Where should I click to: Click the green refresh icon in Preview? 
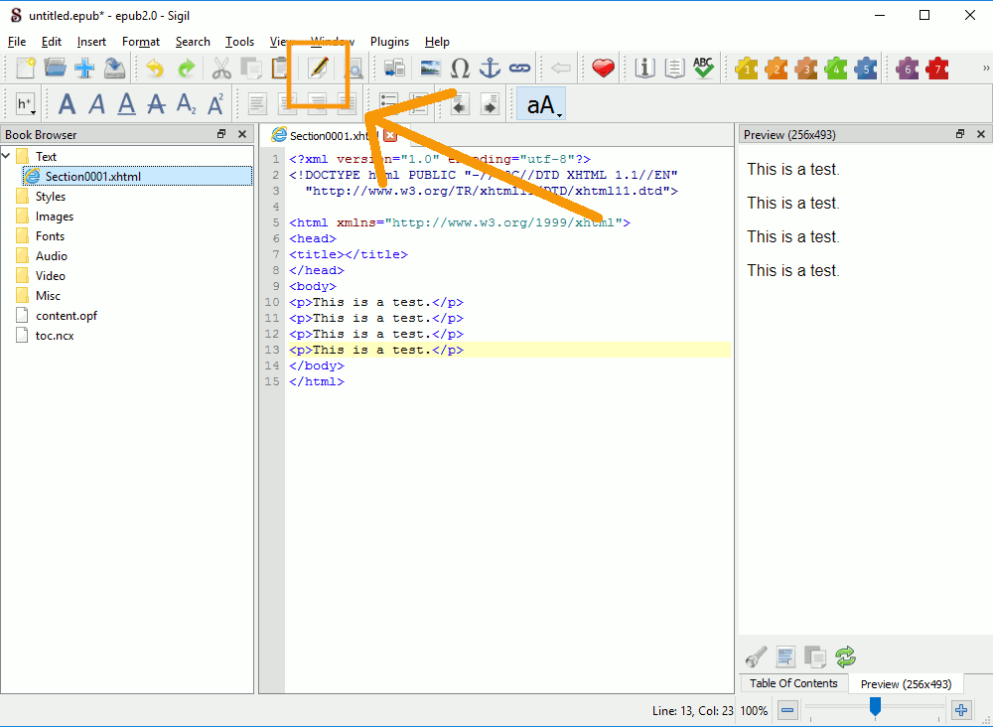pyautogui.click(x=845, y=656)
